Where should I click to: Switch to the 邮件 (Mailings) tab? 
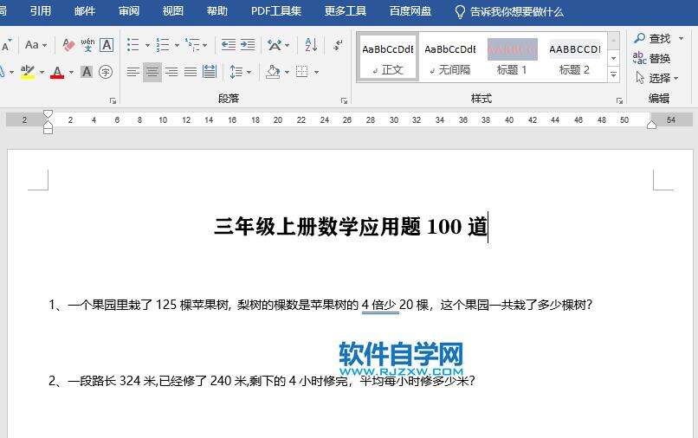85,11
